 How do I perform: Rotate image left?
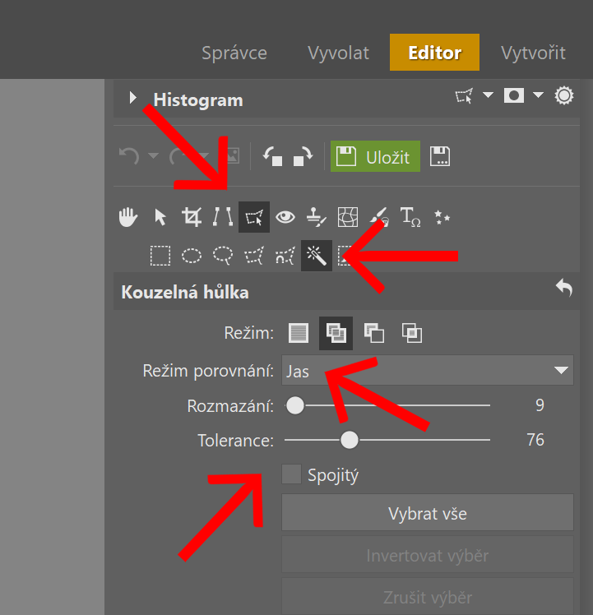point(273,156)
